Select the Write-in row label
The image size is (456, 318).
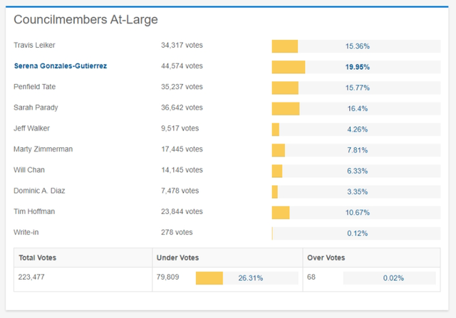coord(27,233)
